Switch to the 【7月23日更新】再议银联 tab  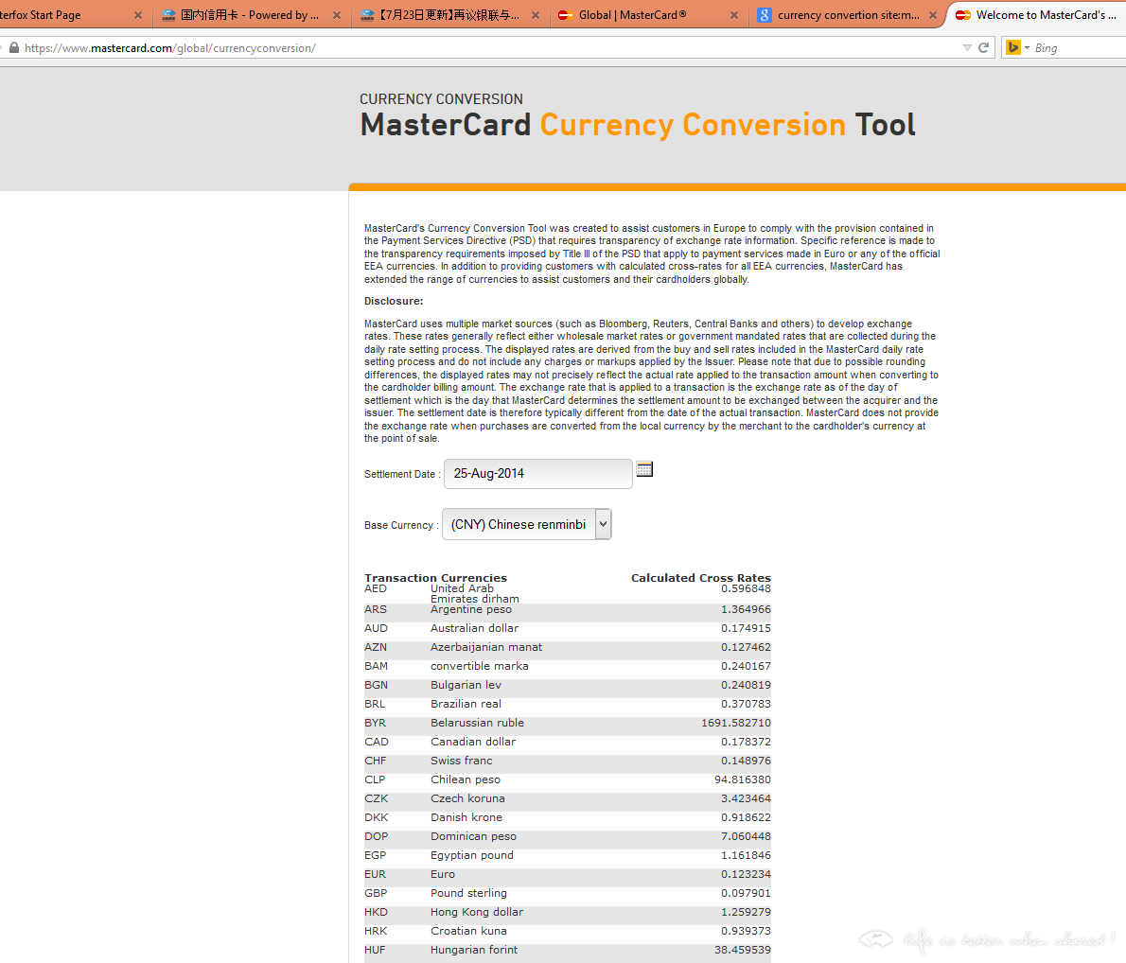click(x=449, y=15)
